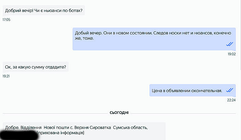Click the 19:21 timestamp
Viewport: 241px width, 140px height.
click(6, 76)
